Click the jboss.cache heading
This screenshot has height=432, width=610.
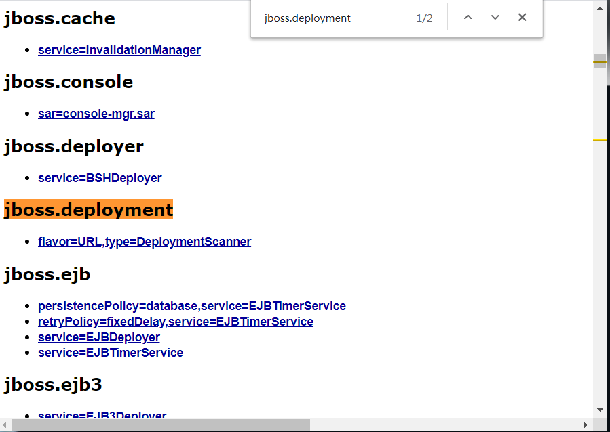(x=60, y=18)
